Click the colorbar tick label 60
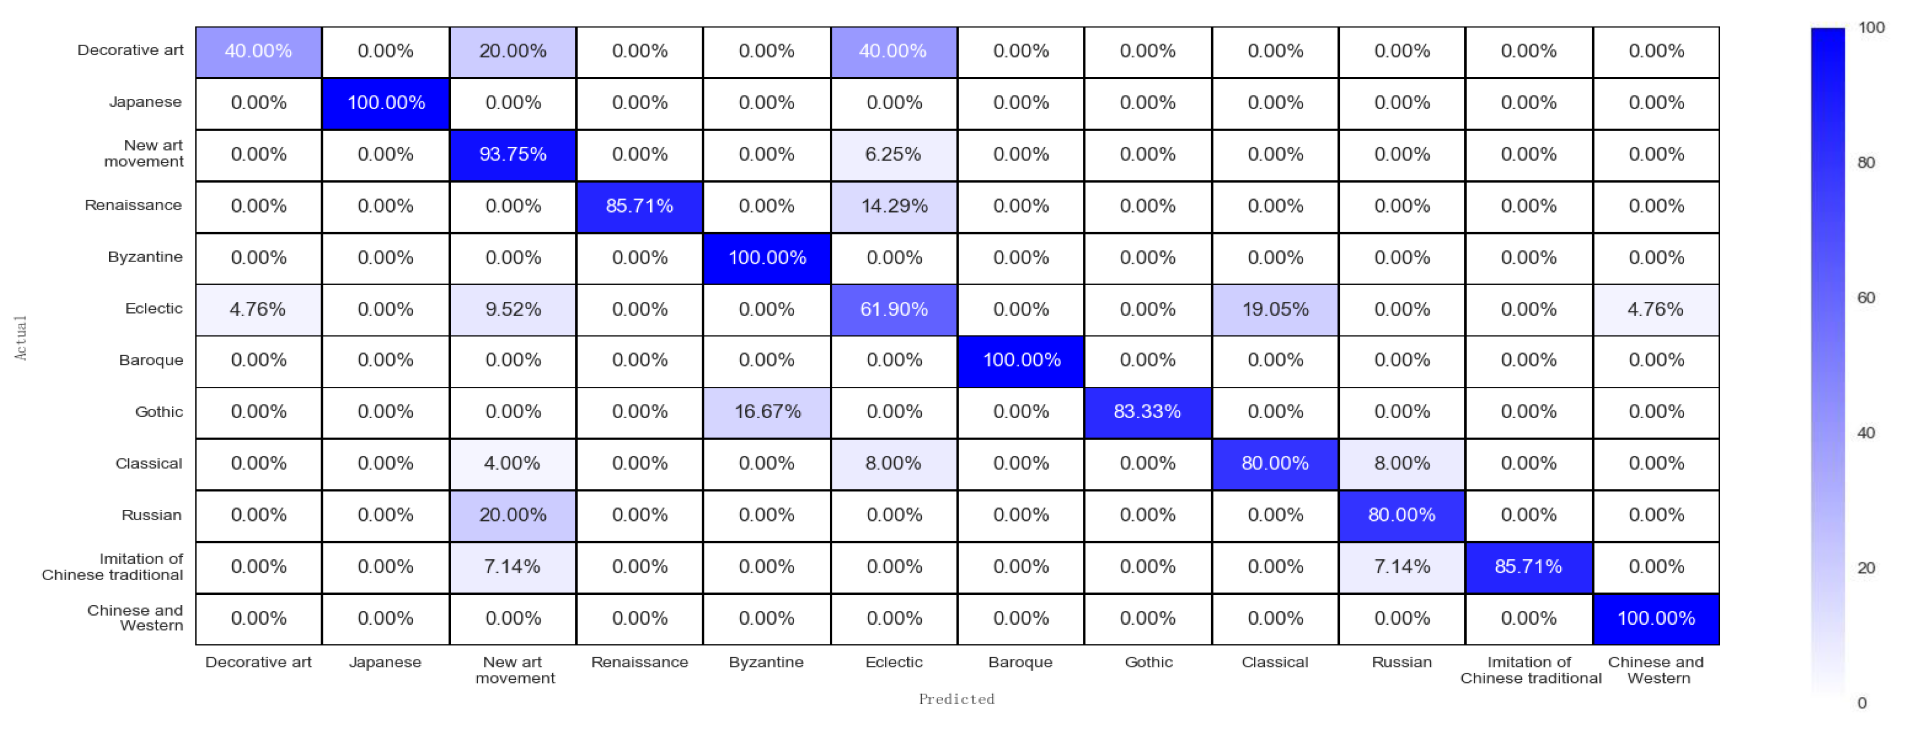Image resolution: width=1916 pixels, height=732 pixels. point(1866,298)
